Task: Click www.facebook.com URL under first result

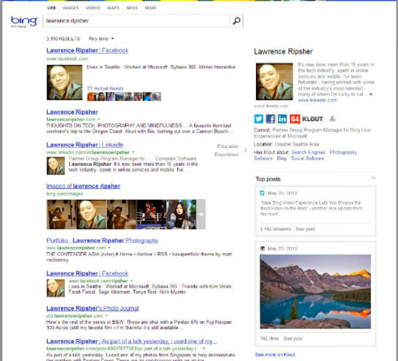Action: pos(67,58)
